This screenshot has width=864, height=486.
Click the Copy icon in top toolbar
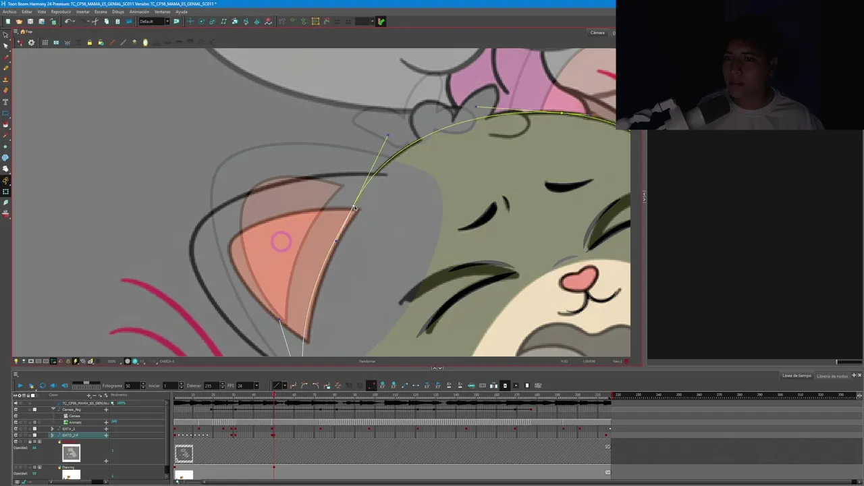pos(107,22)
